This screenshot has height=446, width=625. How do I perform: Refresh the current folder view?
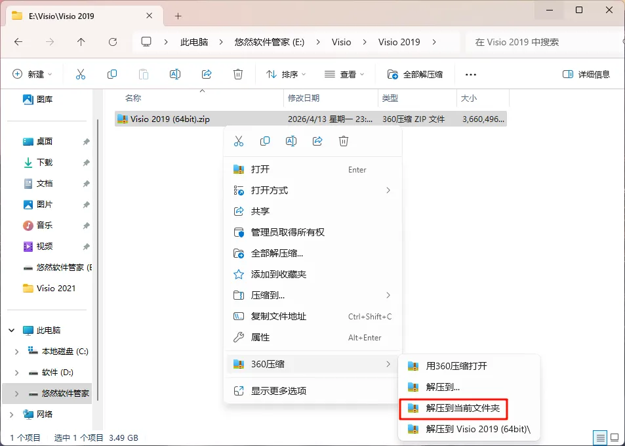113,42
